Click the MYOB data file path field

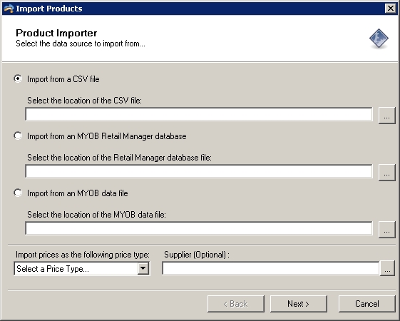(x=199, y=229)
